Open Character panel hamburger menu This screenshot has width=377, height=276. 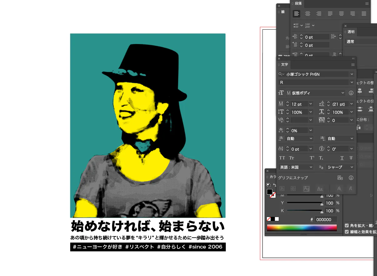[353, 65]
